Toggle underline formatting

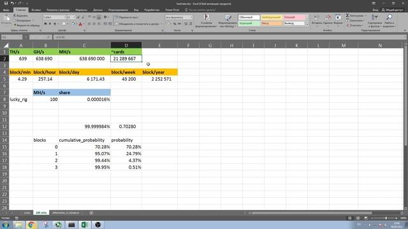(x=55, y=24)
